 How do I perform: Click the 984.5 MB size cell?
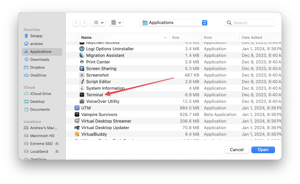click(x=189, y=108)
